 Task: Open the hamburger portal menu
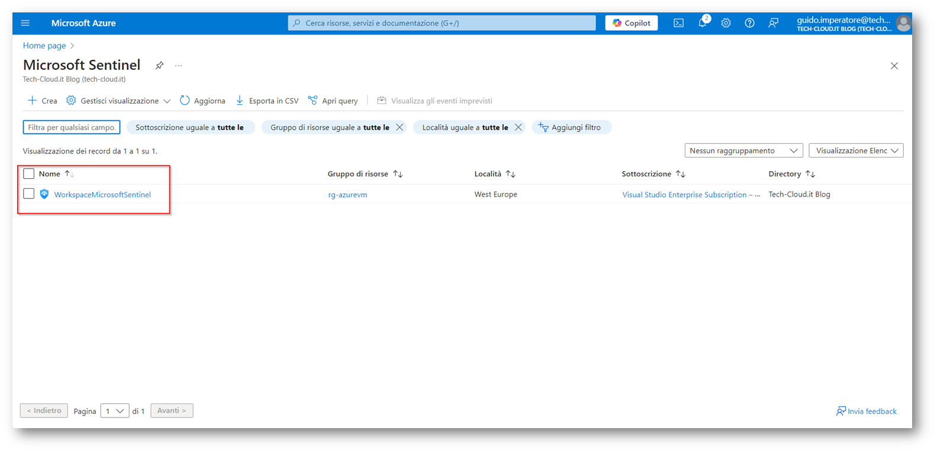25,23
